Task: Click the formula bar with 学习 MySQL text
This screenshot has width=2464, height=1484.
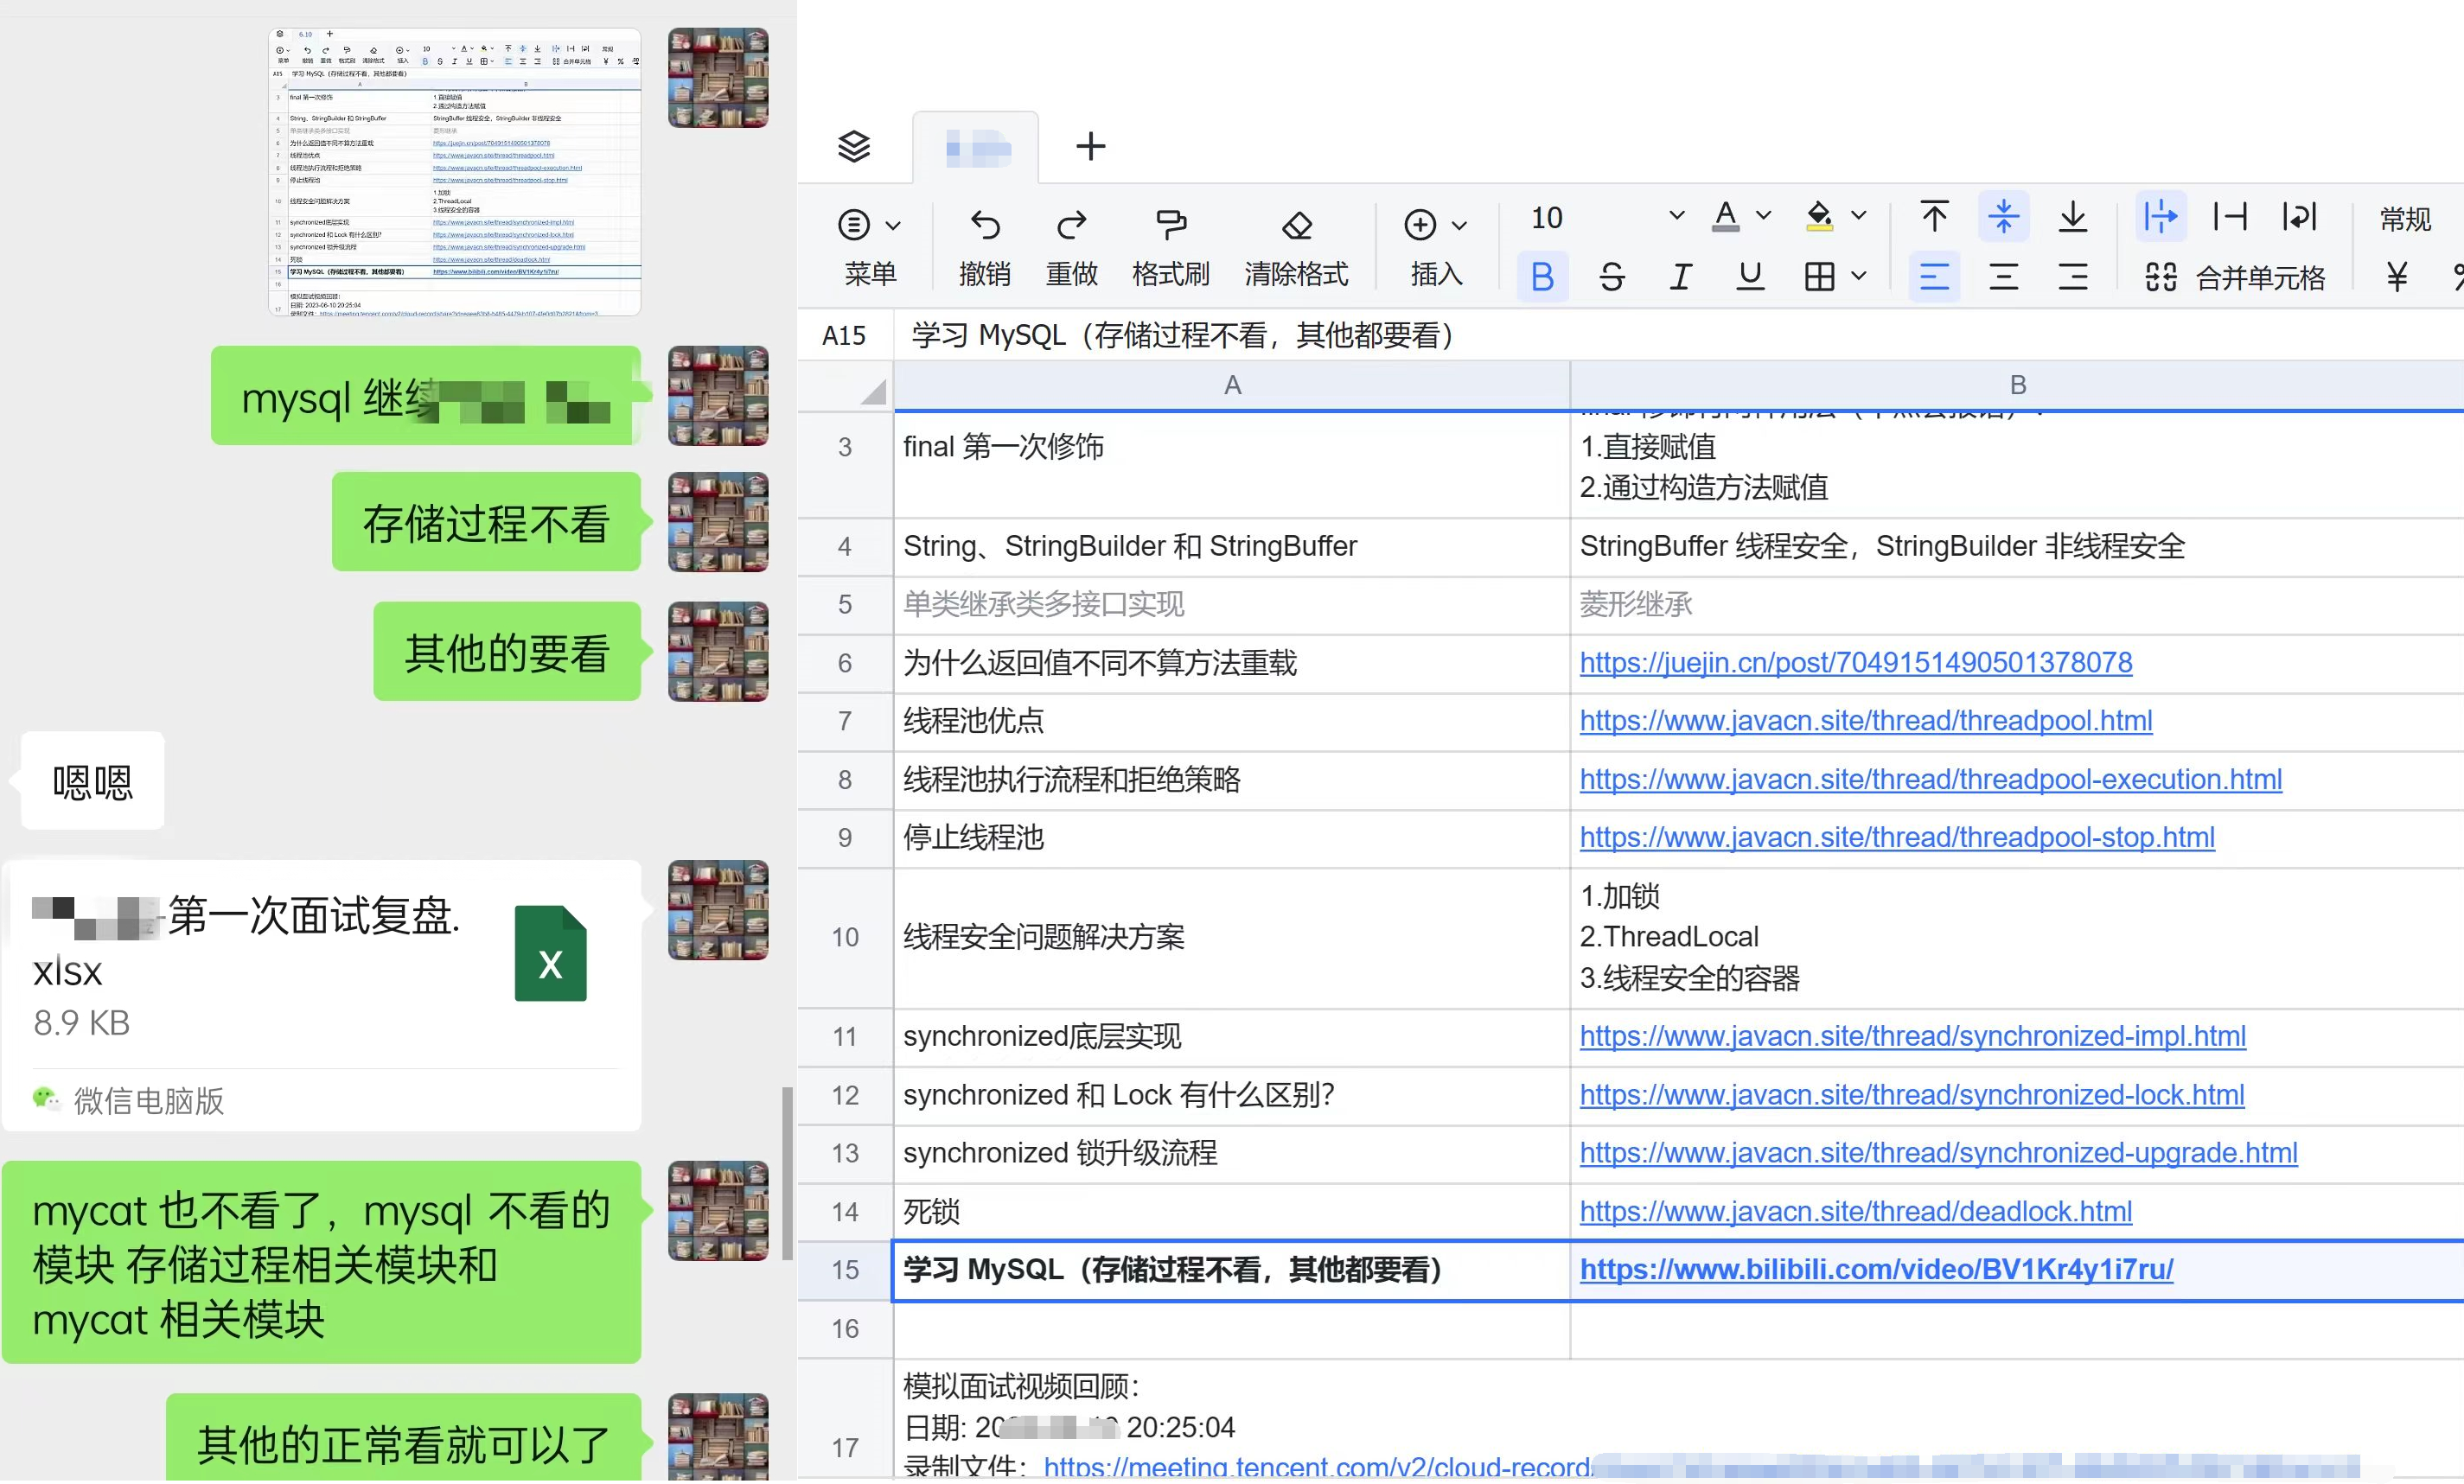Action: coord(1680,335)
